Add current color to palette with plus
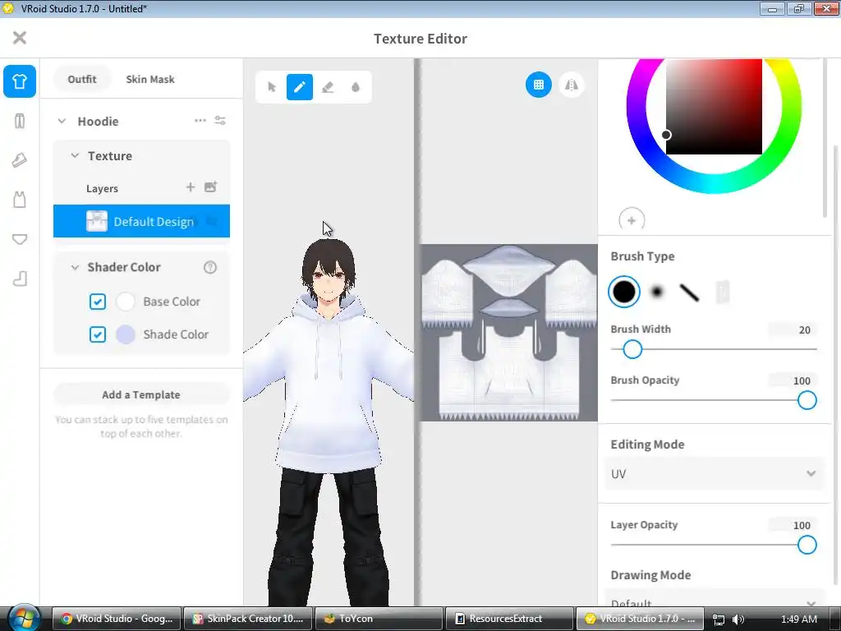841x631 pixels. click(632, 220)
